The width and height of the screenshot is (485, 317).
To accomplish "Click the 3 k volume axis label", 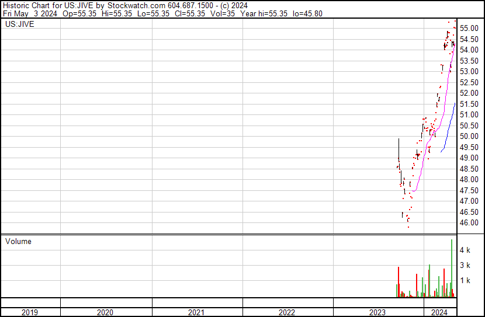I will (x=465, y=265).
